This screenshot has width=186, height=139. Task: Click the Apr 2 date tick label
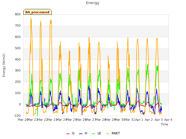coord(149,120)
